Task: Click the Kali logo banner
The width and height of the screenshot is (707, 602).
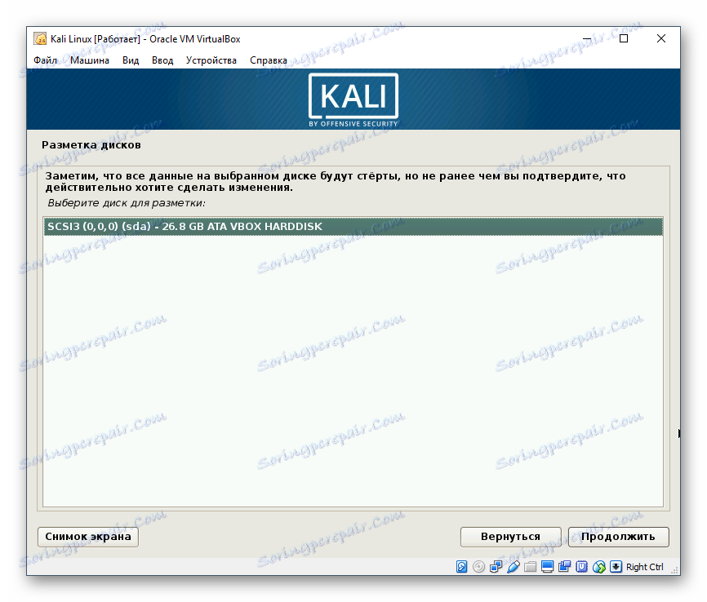Action: (x=353, y=100)
